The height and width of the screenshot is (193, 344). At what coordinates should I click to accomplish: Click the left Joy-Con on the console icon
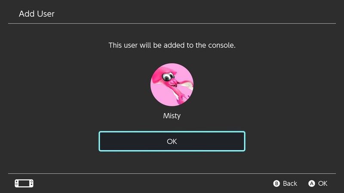[17, 184]
